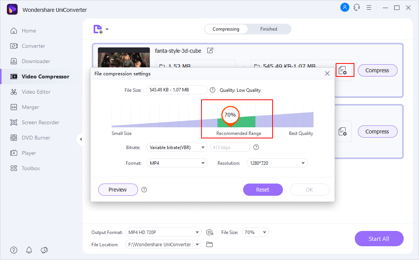Click the Merger sidebar icon
This screenshot has height=260, width=419.
click(14, 107)
